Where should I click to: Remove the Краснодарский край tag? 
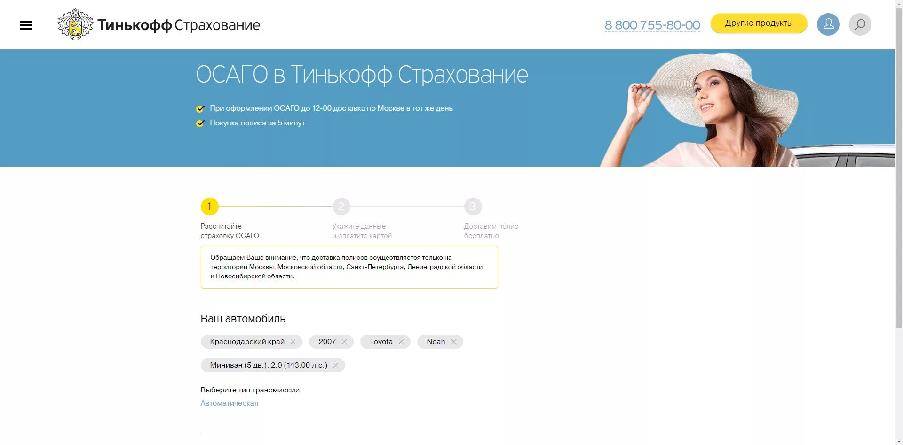pos(293,342)
